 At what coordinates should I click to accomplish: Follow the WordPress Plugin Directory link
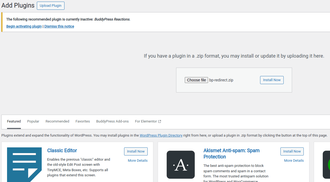161,135
